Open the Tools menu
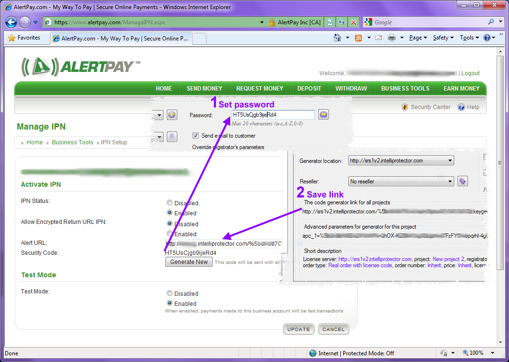 pos(469,38)
